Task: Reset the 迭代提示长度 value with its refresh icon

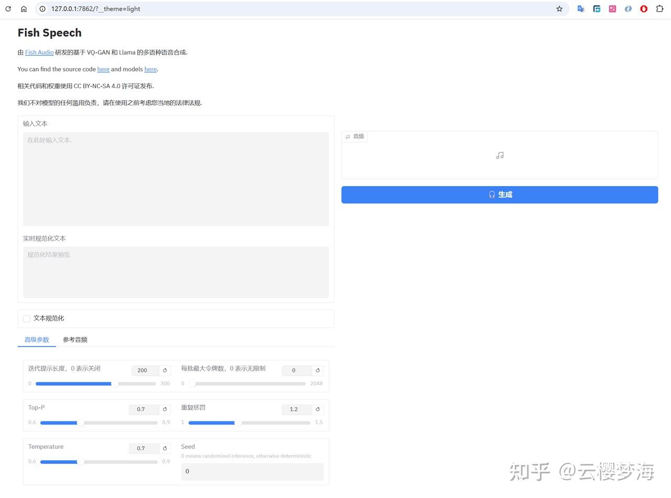Action: pos(165,370)
